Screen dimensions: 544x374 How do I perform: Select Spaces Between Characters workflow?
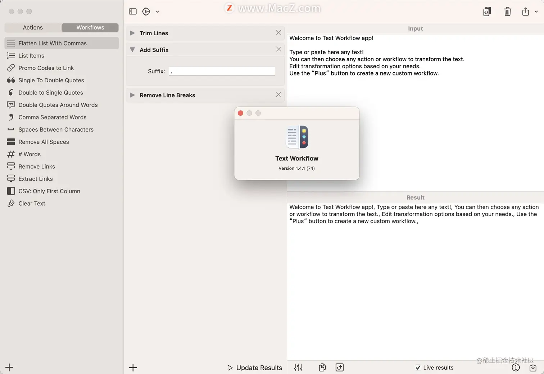click(62, 129)
